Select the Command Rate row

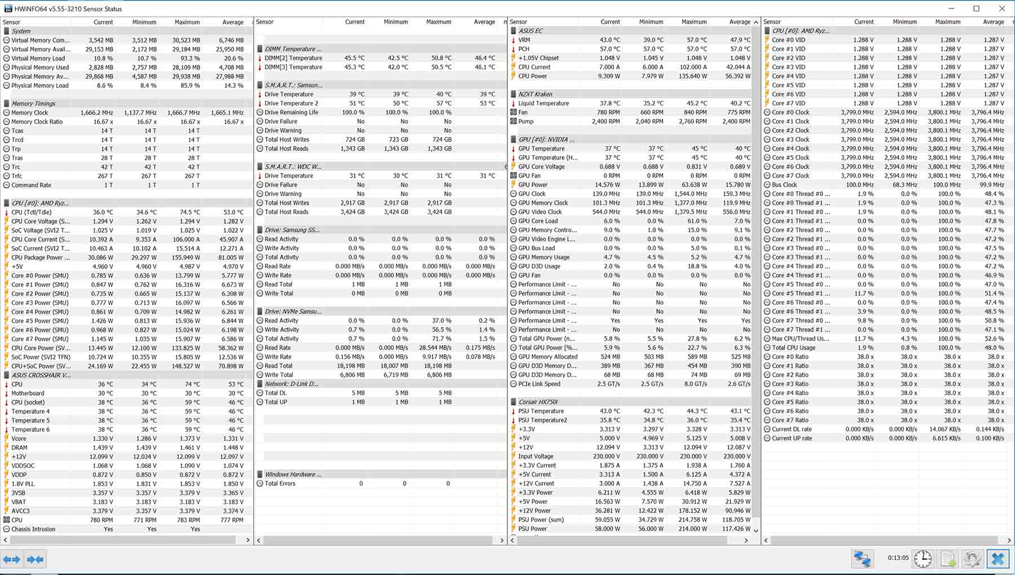[x=126, y=185]
